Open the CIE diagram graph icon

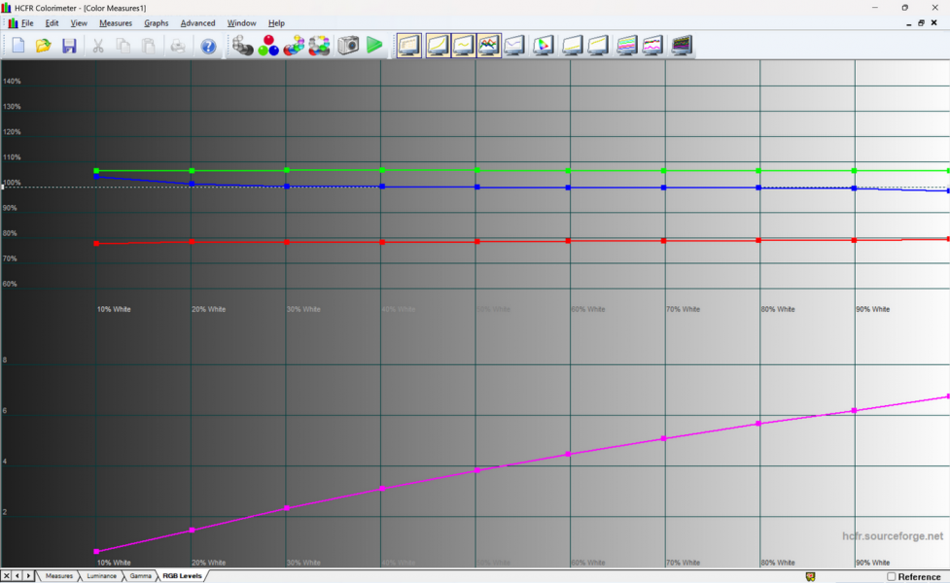click(x=543, y=46)
